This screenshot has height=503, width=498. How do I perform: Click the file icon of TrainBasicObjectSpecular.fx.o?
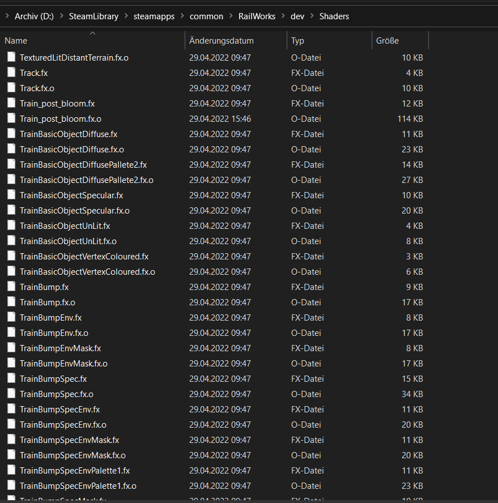(11, 210)
